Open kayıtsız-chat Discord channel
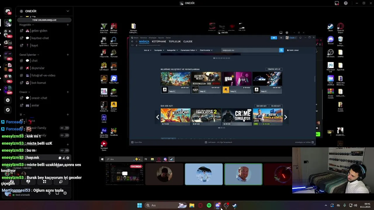 44,38
